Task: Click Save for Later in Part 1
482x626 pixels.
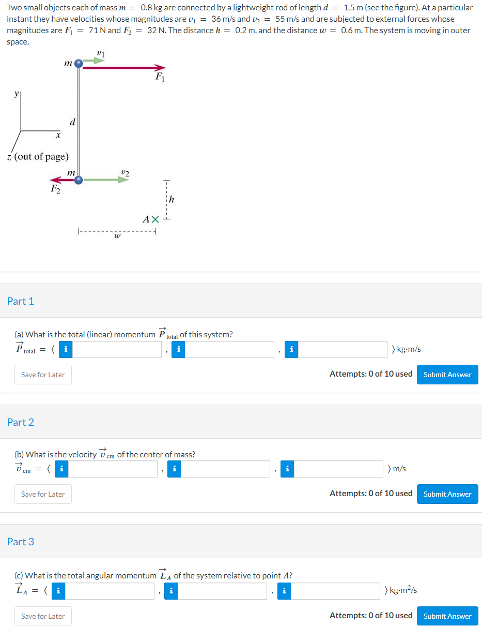Action: pyautogui.click(x=42, y=374)
